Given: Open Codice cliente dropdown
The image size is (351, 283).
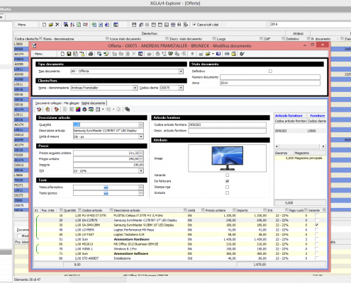Looking at the screenshot, I should [181, 88].
